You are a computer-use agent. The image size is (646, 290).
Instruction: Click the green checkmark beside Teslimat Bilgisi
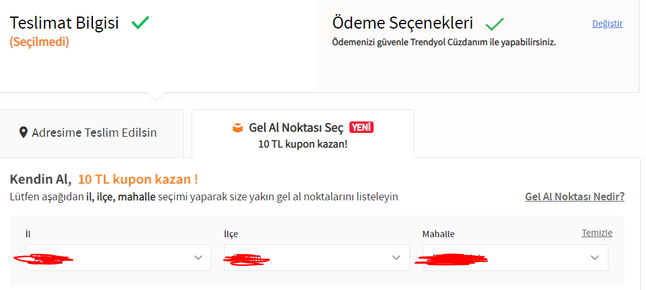tap(140, 23)
